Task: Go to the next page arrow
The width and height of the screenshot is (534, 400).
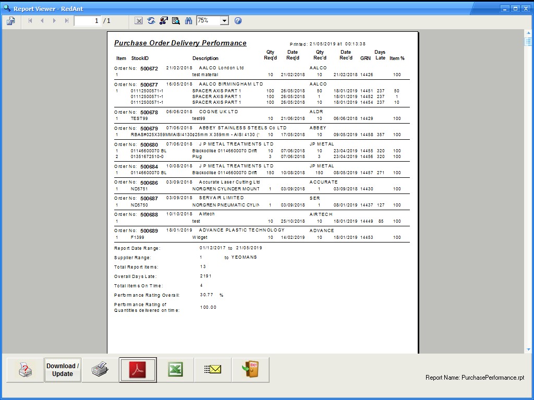Action: coord(54,21)
